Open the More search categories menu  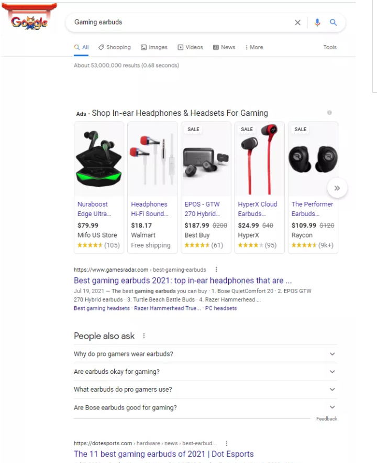pos(254,47)
